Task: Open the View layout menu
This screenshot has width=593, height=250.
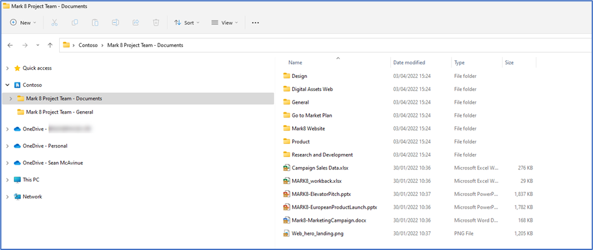Action: pyautogui.click(x=225, y=23)
